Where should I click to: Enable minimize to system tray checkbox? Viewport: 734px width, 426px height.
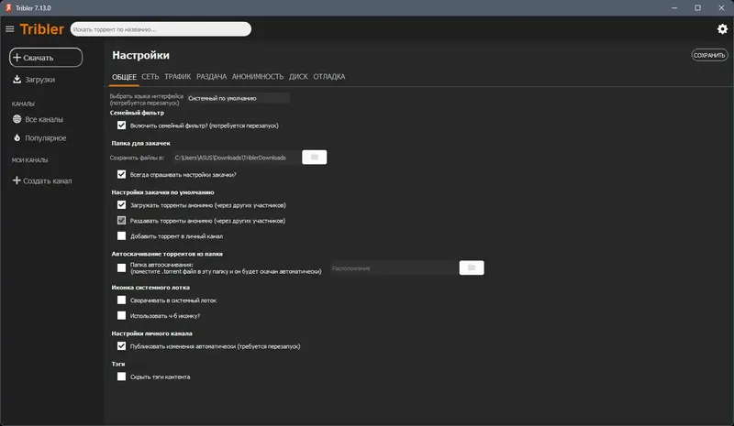121,300
